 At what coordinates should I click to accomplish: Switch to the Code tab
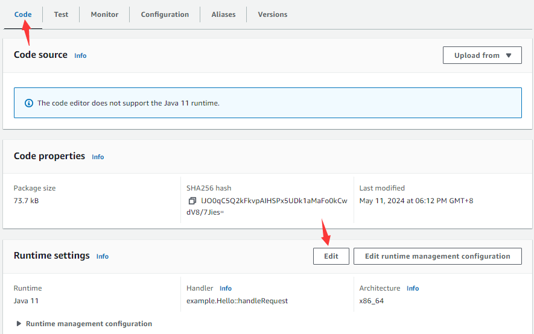(x=23, y=14)
